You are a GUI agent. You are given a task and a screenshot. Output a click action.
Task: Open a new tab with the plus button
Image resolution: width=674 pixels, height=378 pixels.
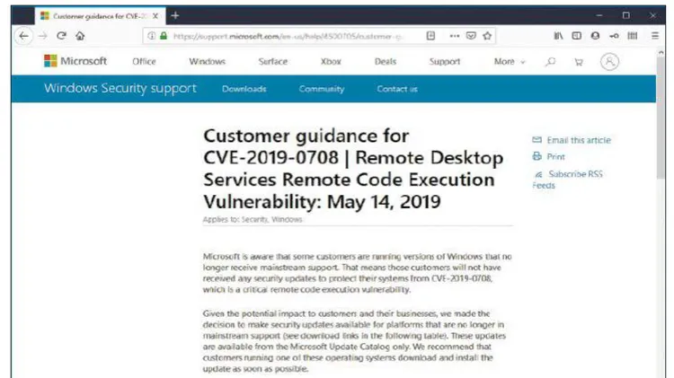(x=175, y=16)
